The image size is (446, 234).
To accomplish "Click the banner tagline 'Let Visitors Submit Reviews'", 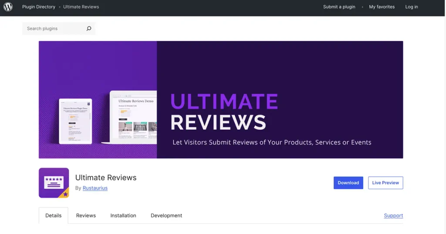I will (x=272, y=142).
